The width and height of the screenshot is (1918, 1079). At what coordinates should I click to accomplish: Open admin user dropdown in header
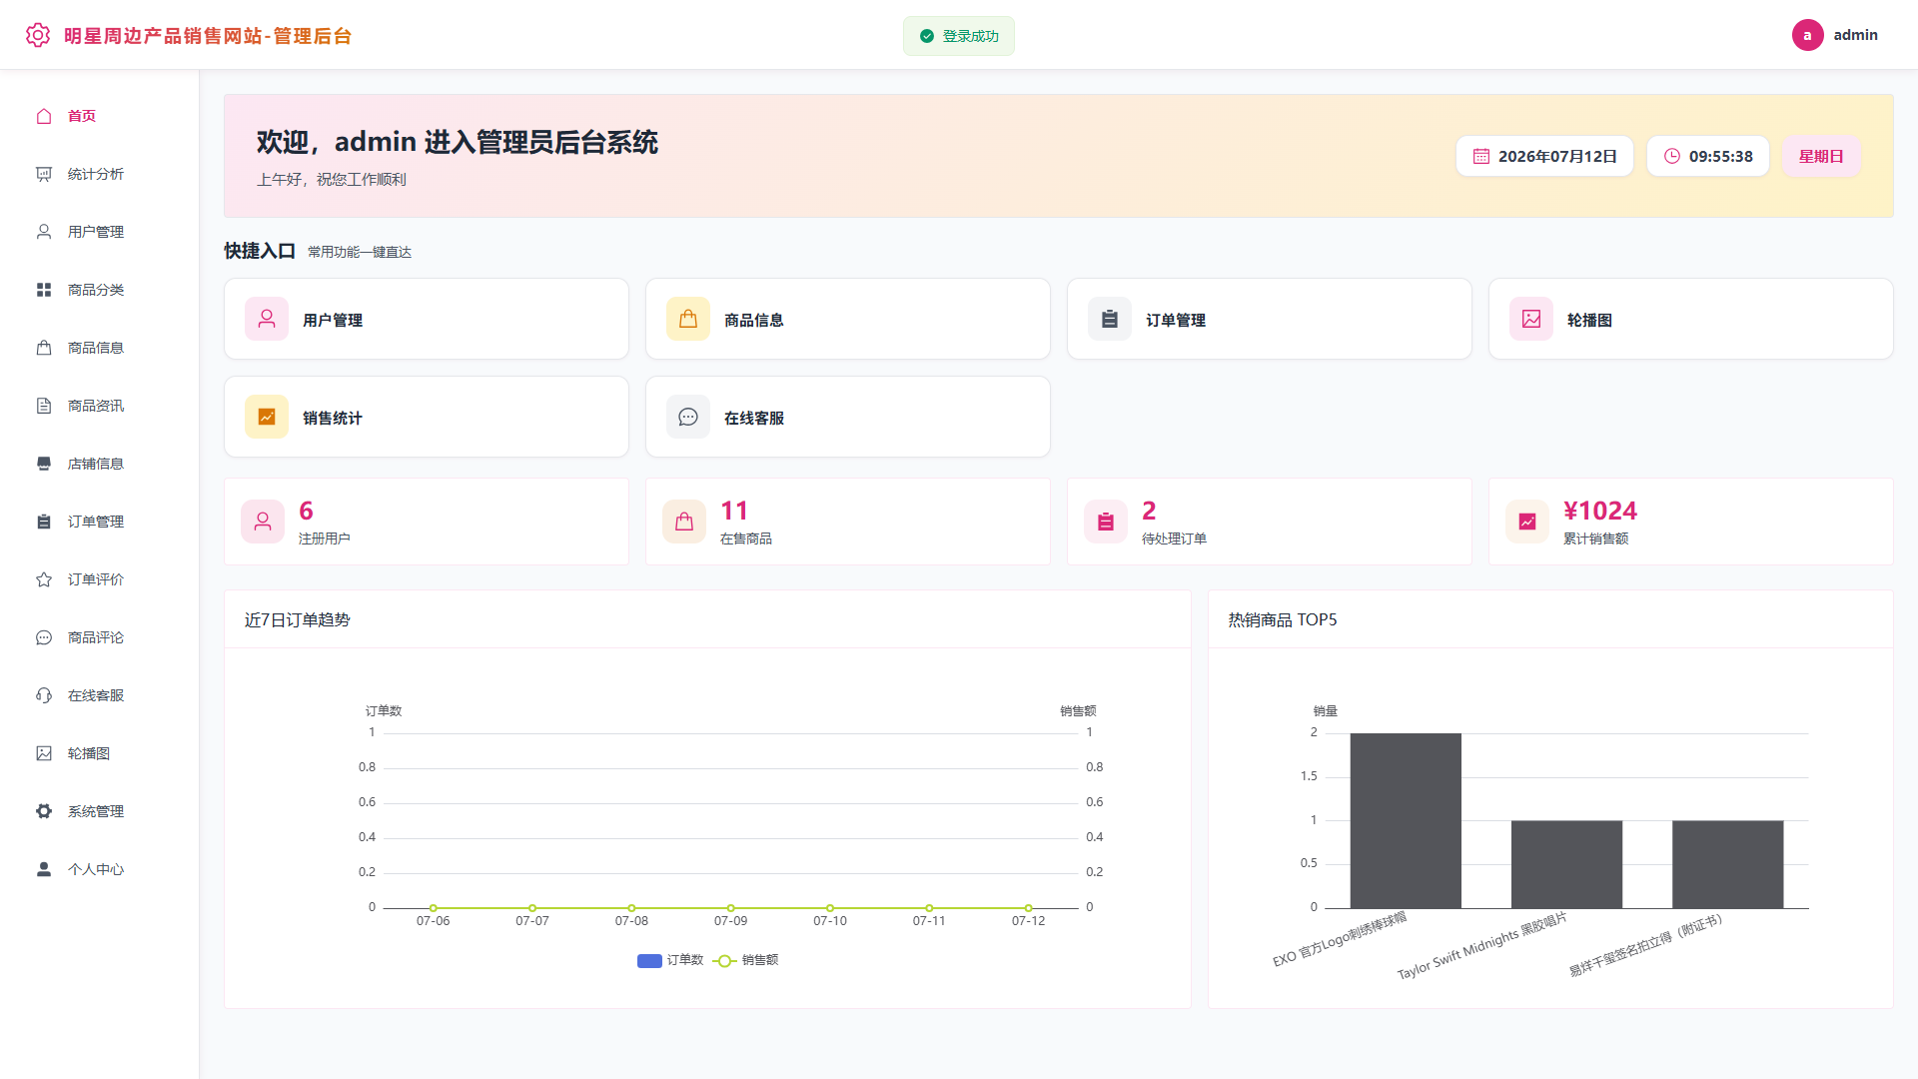point(1835,35)
